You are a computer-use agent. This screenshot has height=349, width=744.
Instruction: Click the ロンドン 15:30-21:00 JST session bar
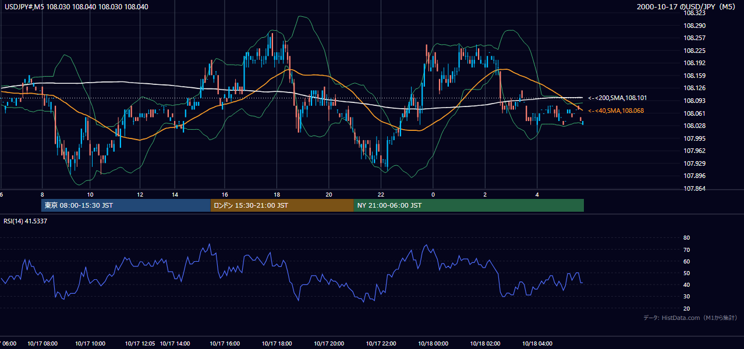[x=282, y=205]
